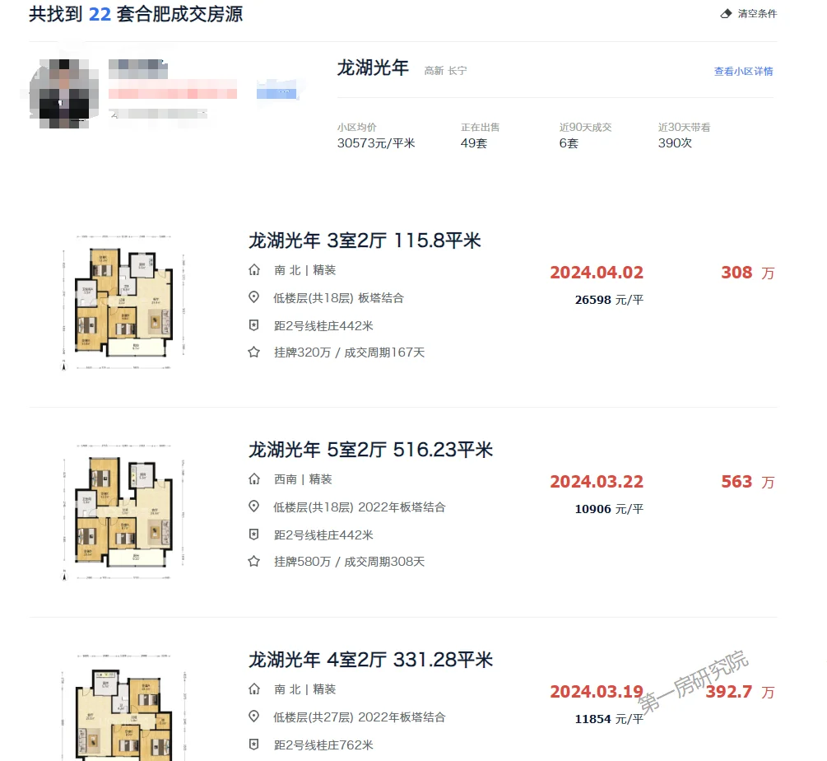Click the floor plan thumbnail of the 516.23平米 listing
Viewport: 827px width, 761px height.
click(124, 512)
